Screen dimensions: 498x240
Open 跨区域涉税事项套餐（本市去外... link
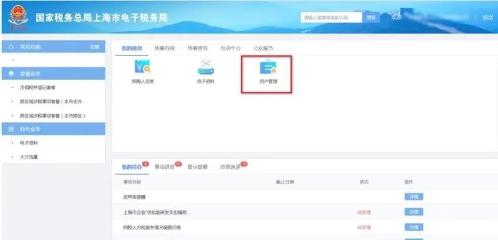(53, 101)
